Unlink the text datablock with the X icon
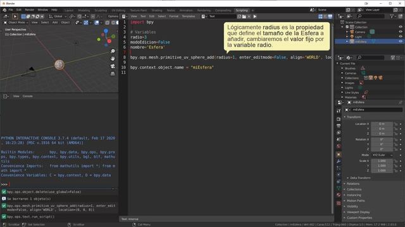This screenshot has height=227, width=405. pyautogui.click(x=249, y=16)
